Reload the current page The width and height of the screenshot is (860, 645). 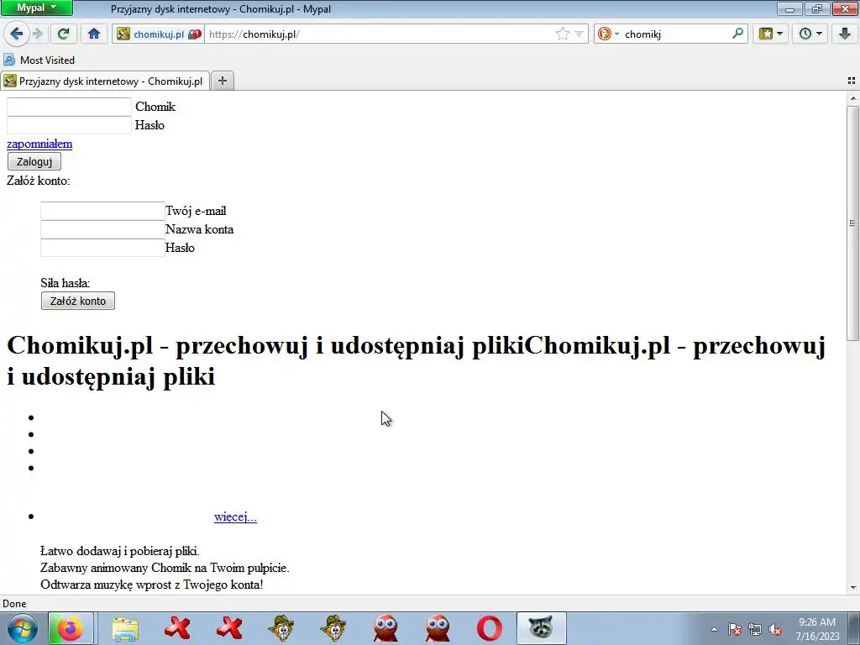(63, 34)
